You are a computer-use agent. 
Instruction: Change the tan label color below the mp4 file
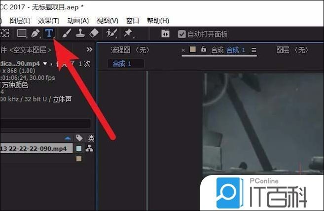click(x=79, y=159)
